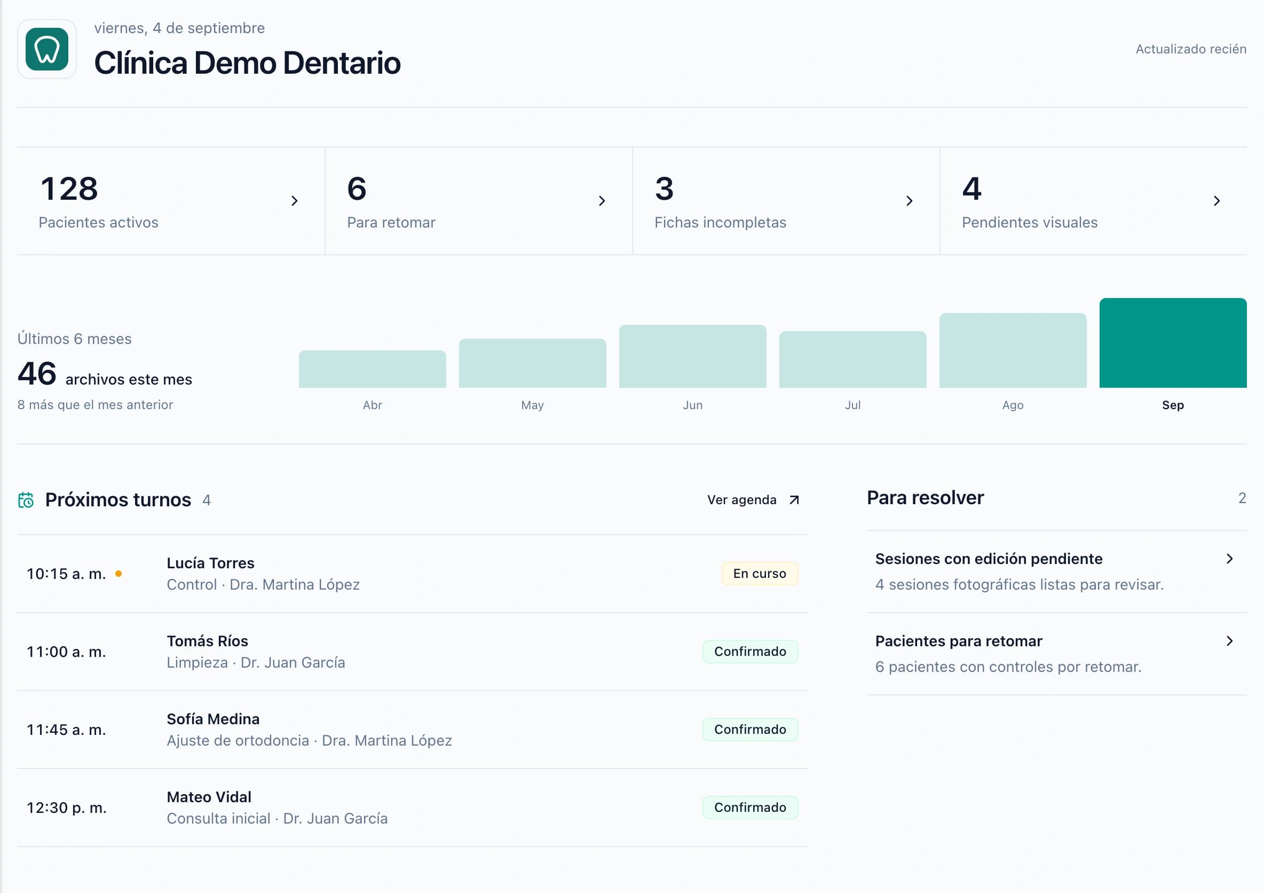1264x893 pixels.
Task: Click '8 más que el mes anterior'
Action: (95, 405)
